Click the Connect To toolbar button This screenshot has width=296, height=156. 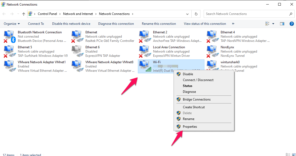tap(36, 24)
